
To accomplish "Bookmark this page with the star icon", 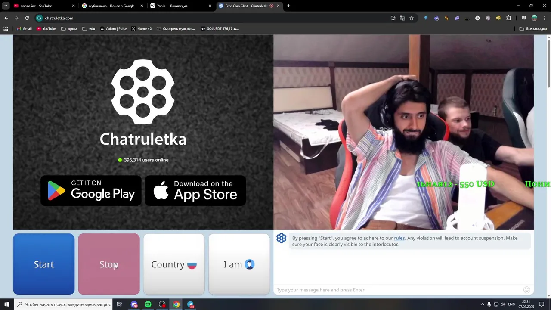I will pyautogui.click(x=412, y=18).
